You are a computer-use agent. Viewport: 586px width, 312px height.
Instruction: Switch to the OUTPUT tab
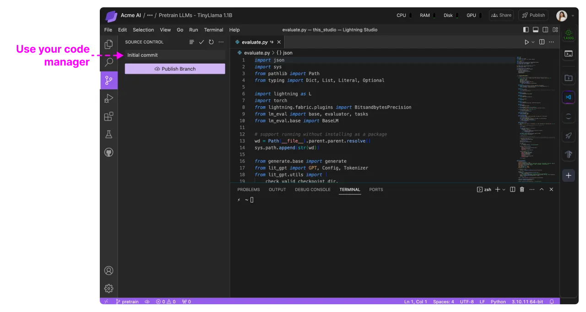click(277, 190)
